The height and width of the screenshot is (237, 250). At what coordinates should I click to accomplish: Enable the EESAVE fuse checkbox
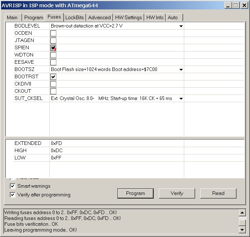point(53,62)
